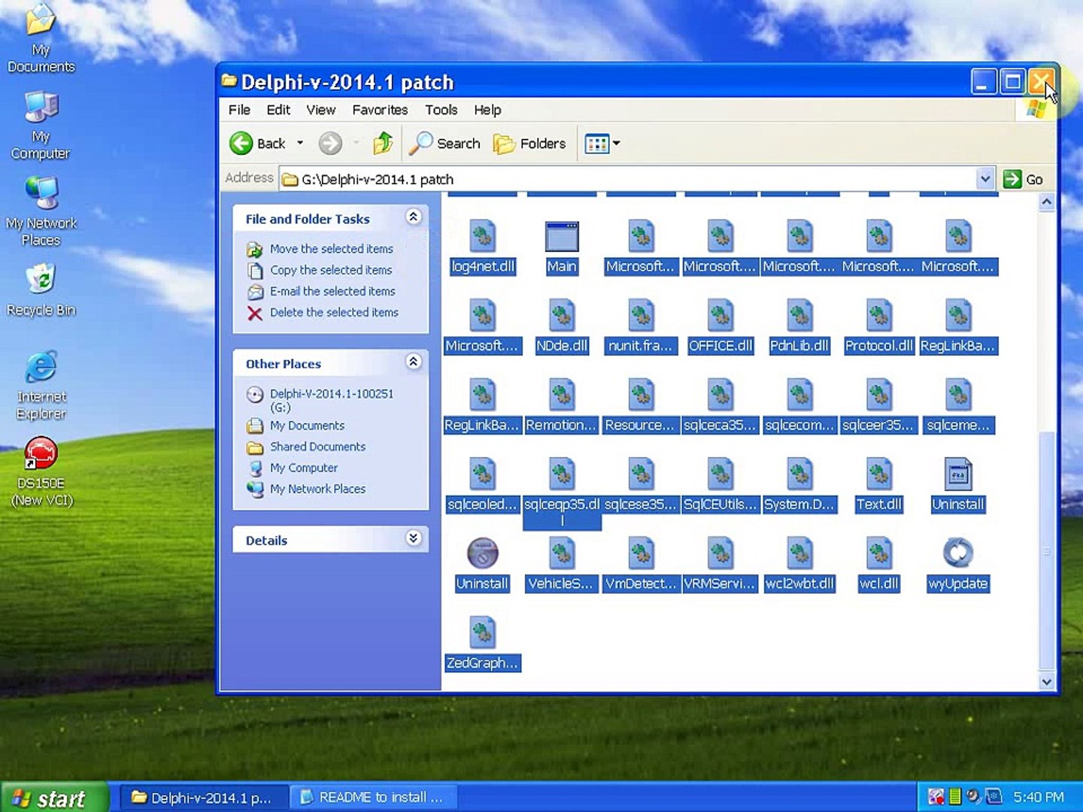Open the Search pane
This screenshot has width=1083, height=812.
(x=445, y=143)
